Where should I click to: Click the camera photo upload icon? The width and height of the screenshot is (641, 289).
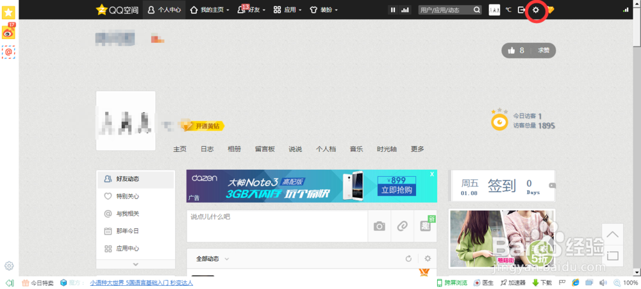click(379, 226)
